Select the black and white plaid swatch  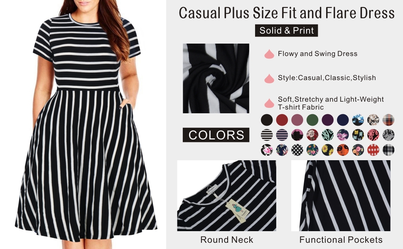tap(388, 150)
